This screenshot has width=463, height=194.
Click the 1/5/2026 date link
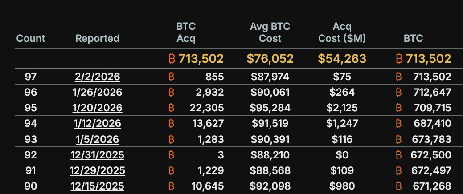pos(97,139)
